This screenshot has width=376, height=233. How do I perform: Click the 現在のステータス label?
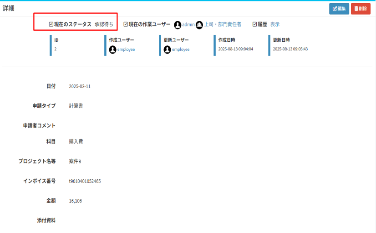(x=73, y=25)
